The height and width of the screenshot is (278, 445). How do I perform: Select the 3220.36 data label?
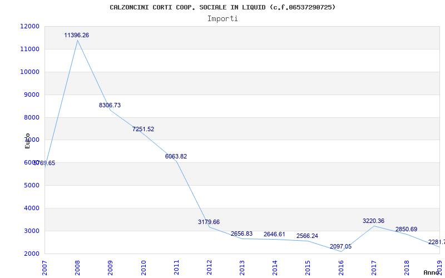click(x=373, y=221)
